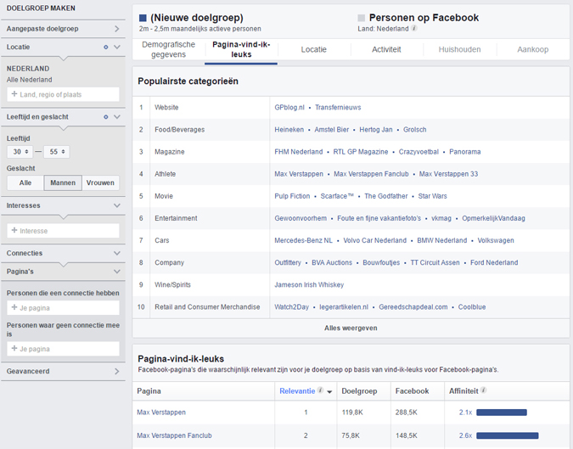Viewport: 573px width, 449px height.
Task: Click Alles weergeven button
Action: tap(351, 328)
